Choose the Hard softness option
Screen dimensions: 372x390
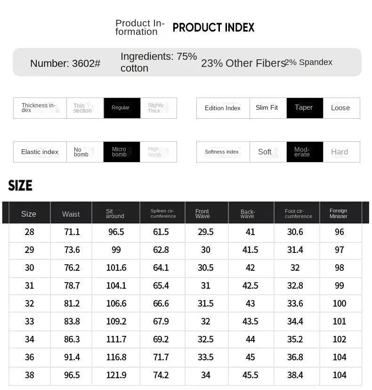click(x=341, y=152)
